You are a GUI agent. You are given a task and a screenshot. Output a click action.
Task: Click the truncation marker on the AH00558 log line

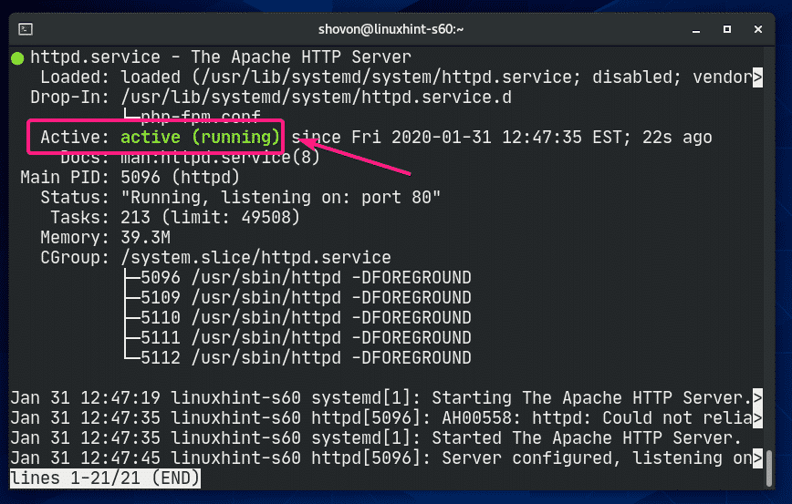(x=756, y=418)
